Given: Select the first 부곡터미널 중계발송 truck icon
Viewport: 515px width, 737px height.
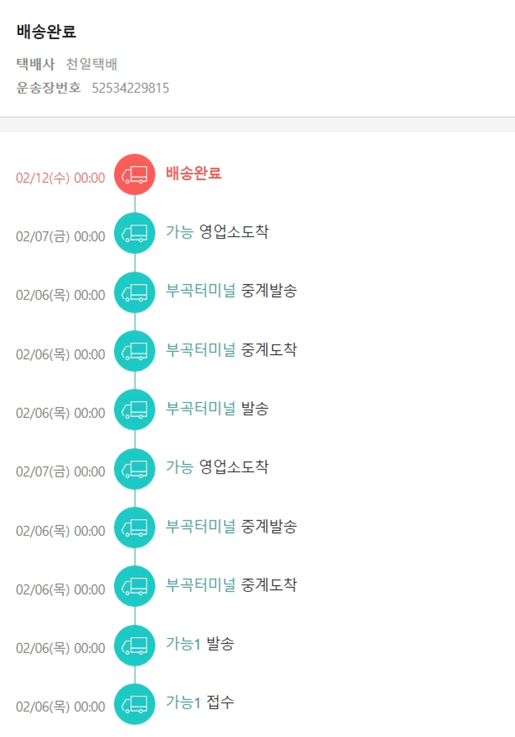Looking at the screenshot, I should (x=135, y=292).
